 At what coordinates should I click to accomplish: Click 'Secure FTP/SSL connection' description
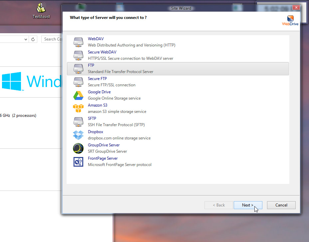(112, 85)
